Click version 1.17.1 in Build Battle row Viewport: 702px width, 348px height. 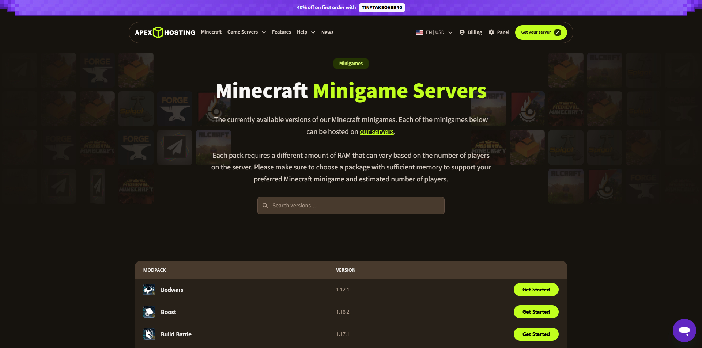tap(343, 334)
